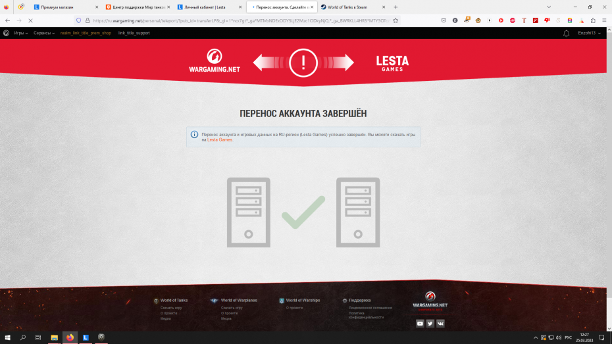Open the Wargaming.net logo in the banner

215,61
